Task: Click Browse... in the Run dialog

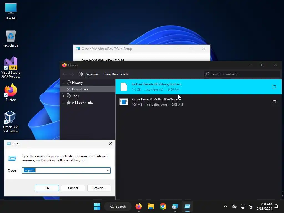Action: [99, 188]
